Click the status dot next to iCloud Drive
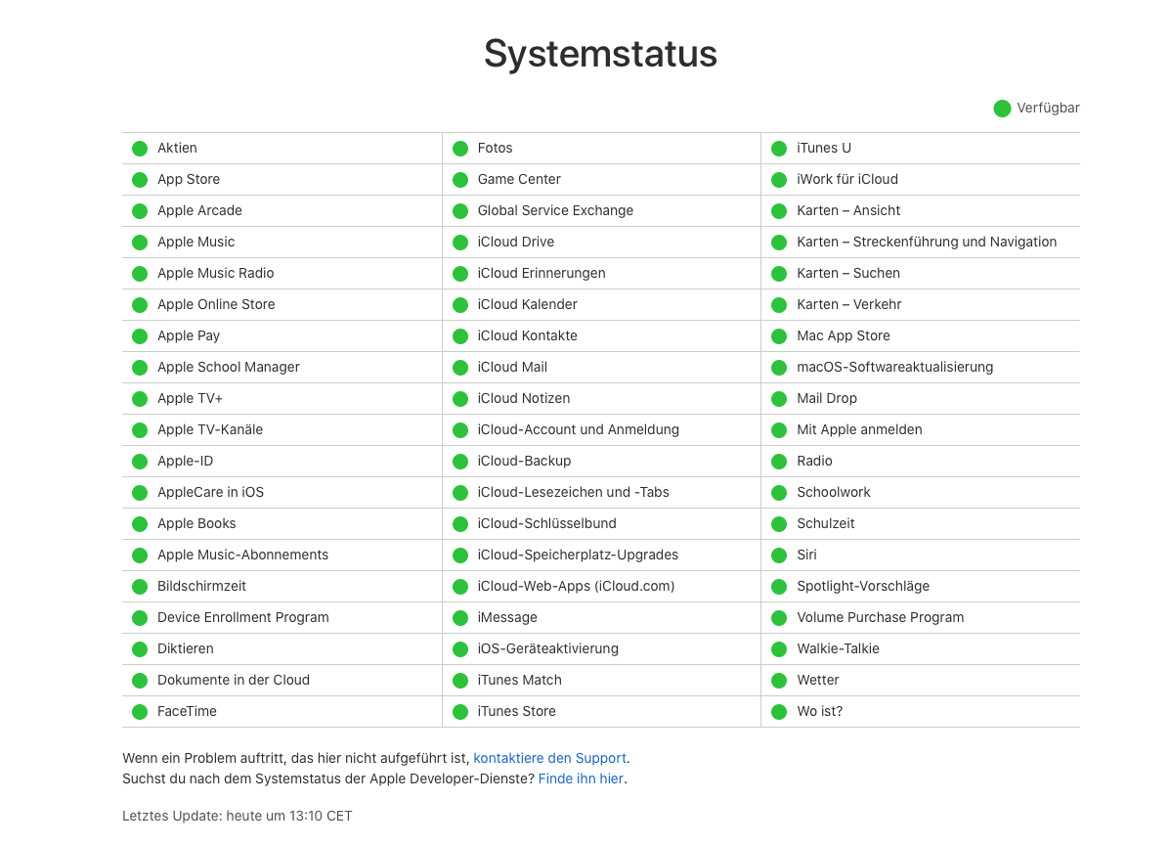The image size is (1171, 845). (x=459, y=243)
